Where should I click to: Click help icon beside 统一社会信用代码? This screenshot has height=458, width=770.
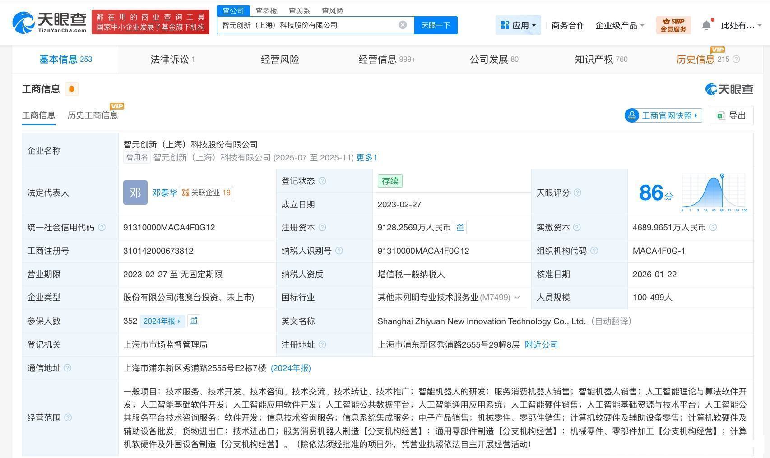pyautogui.click(x=102, y=228)
